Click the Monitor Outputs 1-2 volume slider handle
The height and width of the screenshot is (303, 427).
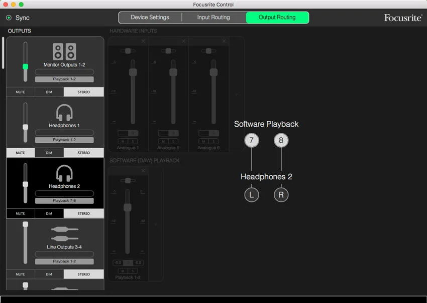[25, 67]
